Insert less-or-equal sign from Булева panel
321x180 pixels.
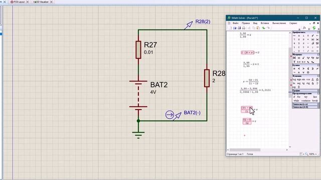pyautogui.click(x=308, y=68)
